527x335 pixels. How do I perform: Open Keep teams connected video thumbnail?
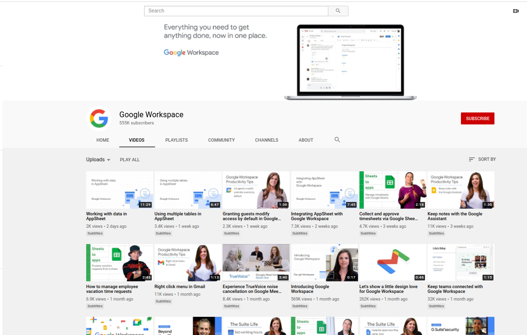pos(461,263)
